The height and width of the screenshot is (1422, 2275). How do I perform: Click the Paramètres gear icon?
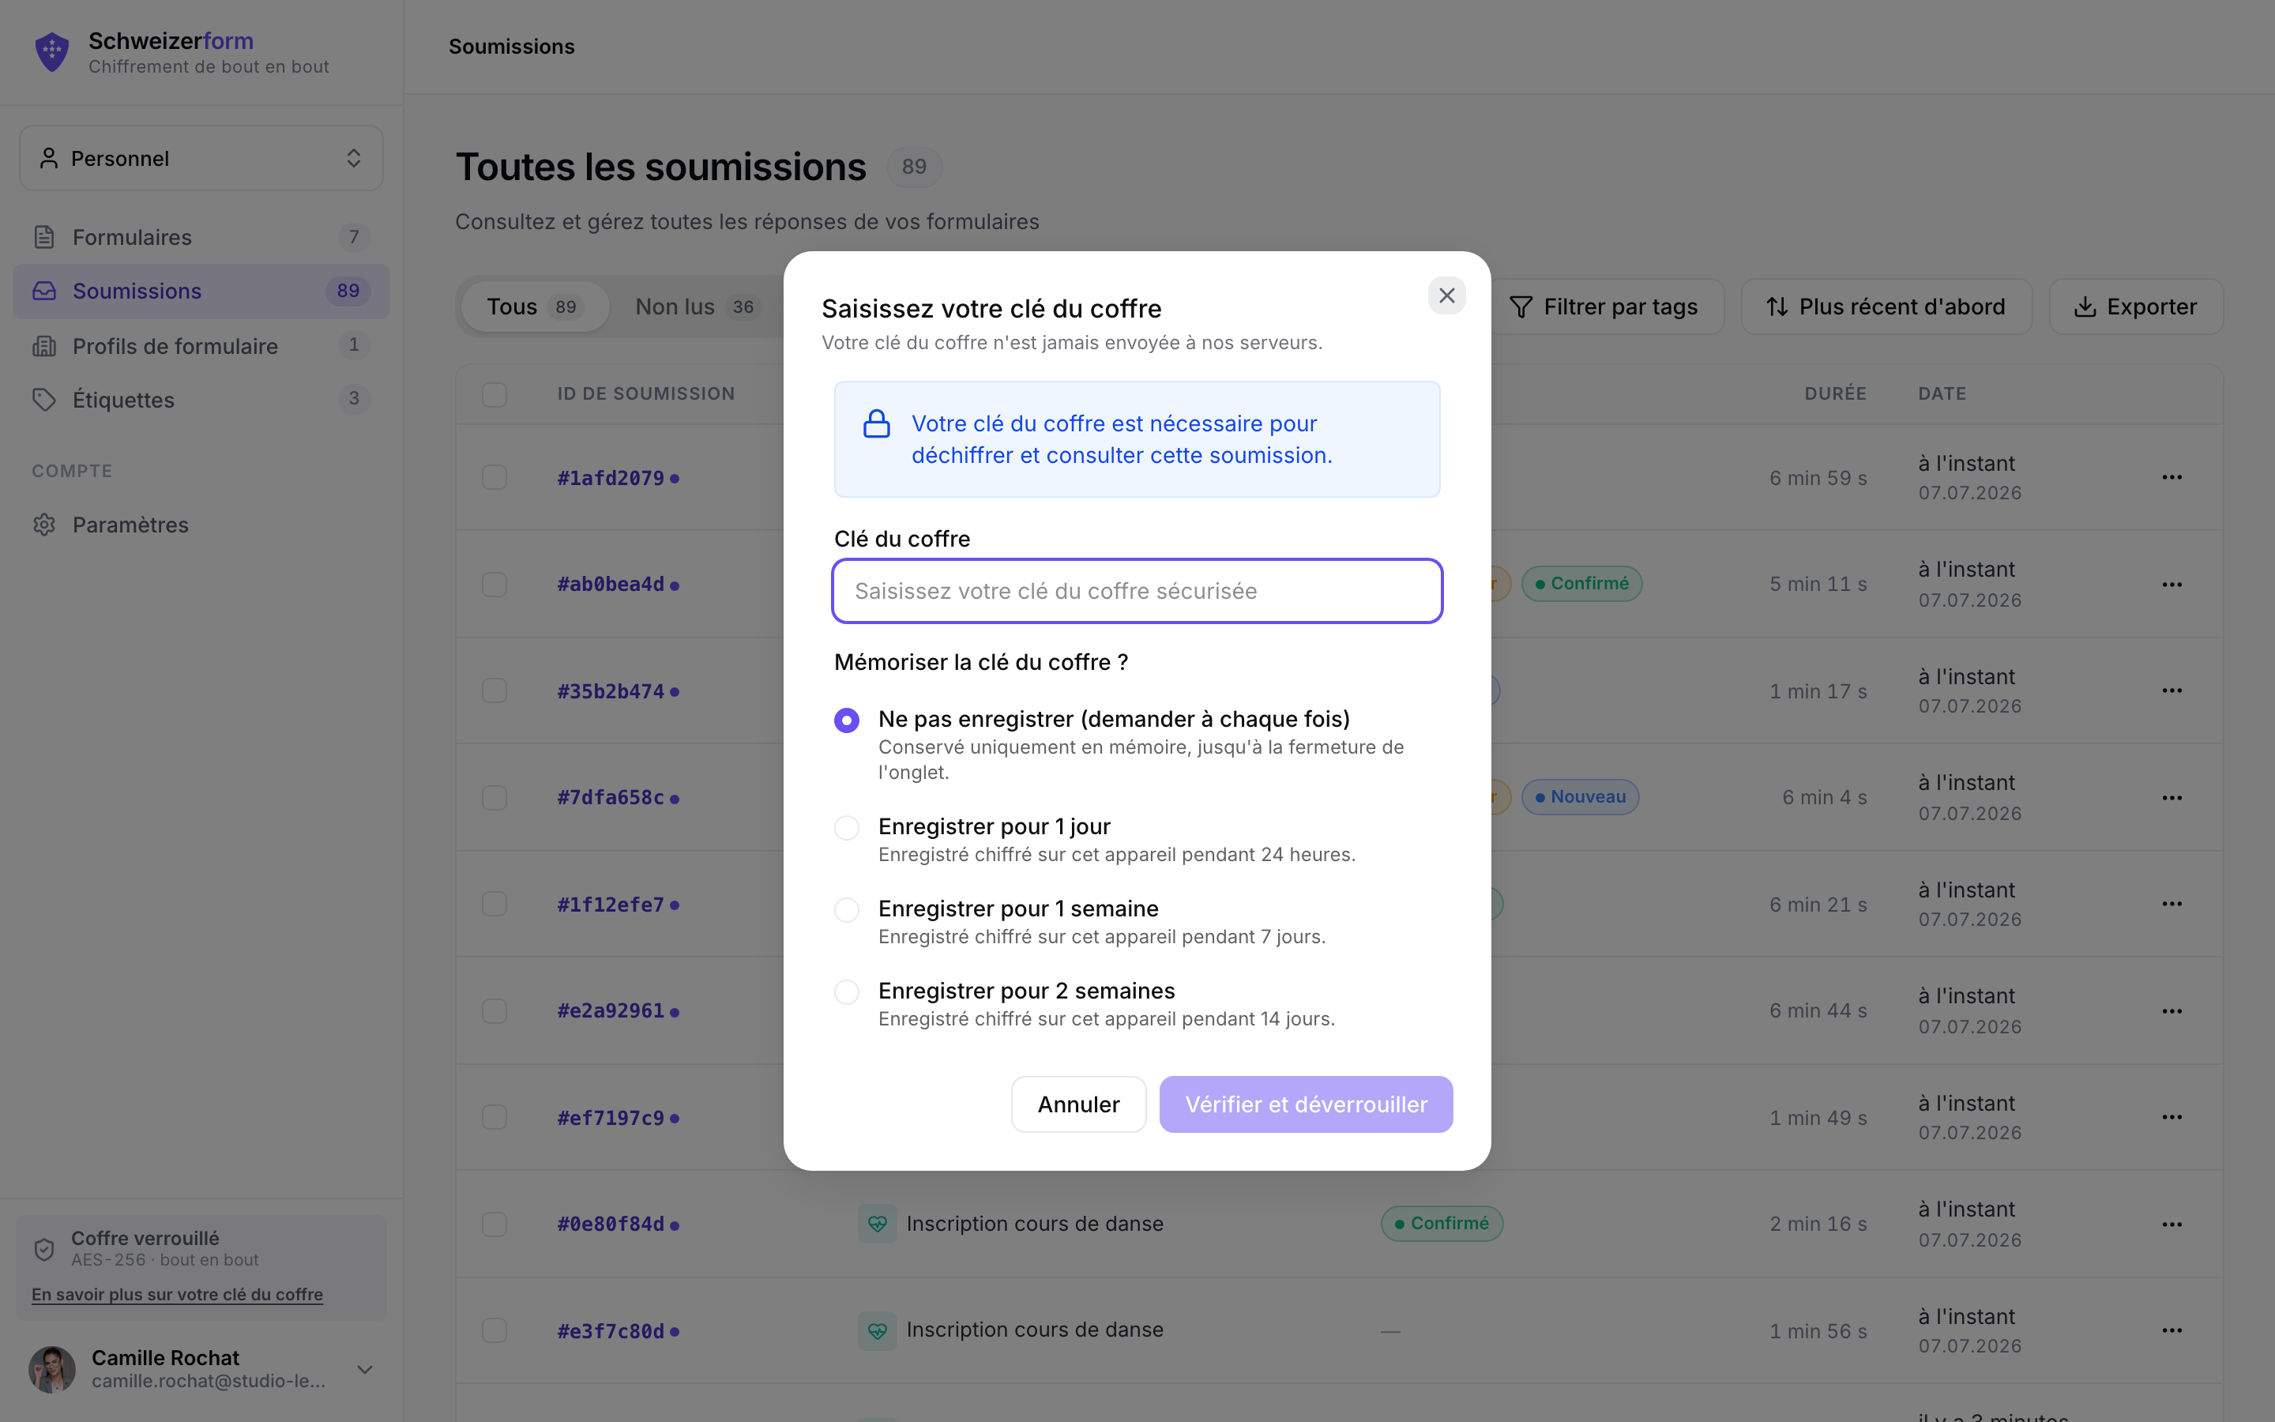(x=44, y=525)
